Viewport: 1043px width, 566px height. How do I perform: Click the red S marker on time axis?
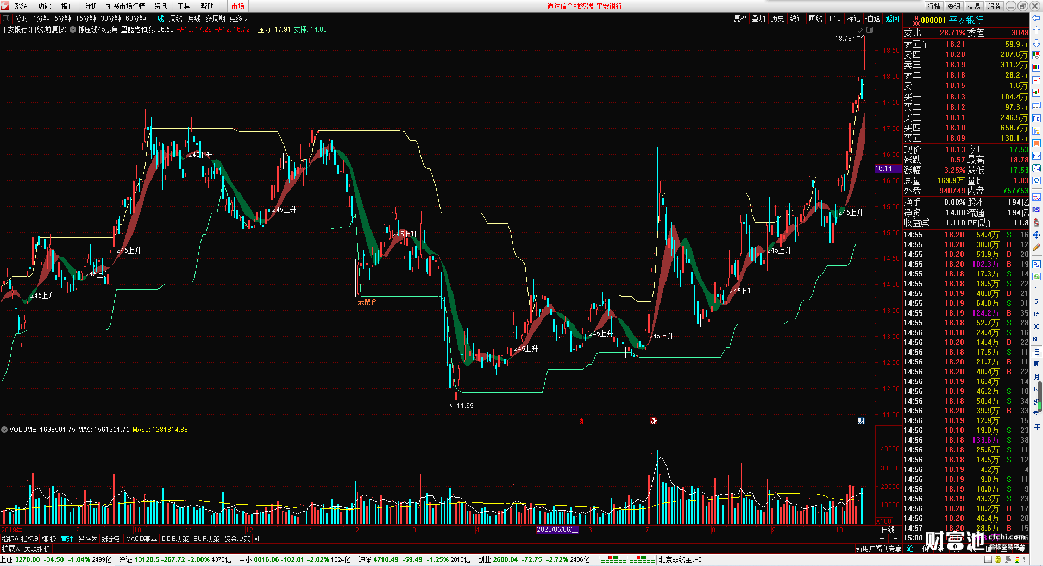coord(582,421)
